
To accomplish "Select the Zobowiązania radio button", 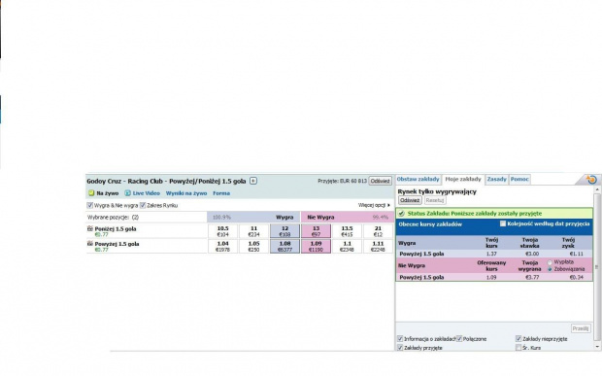I will 550,270.
